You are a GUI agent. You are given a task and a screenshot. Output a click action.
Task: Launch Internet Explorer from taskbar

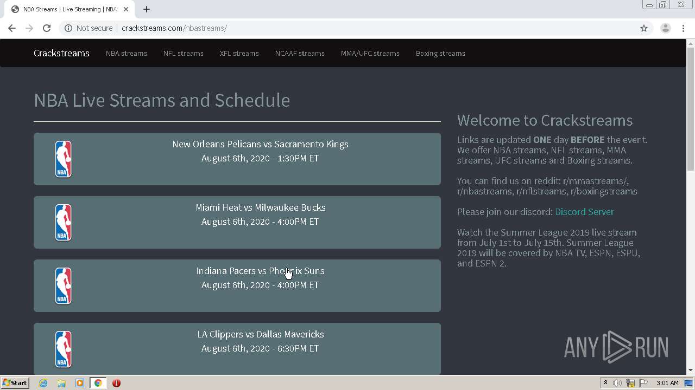(43, 383)
